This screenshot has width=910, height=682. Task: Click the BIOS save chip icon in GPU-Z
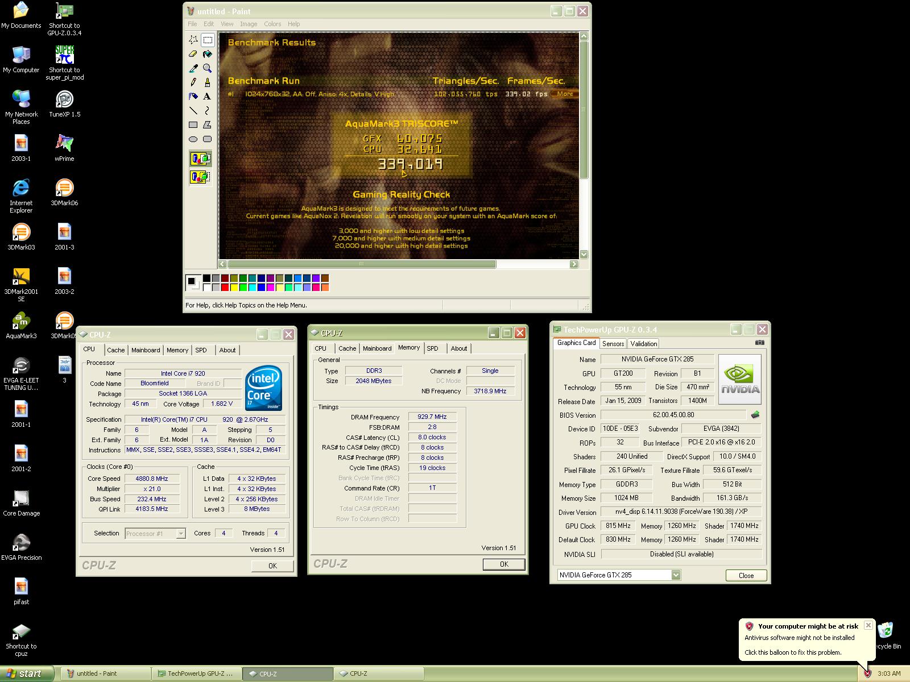click(x=755, y=415)
